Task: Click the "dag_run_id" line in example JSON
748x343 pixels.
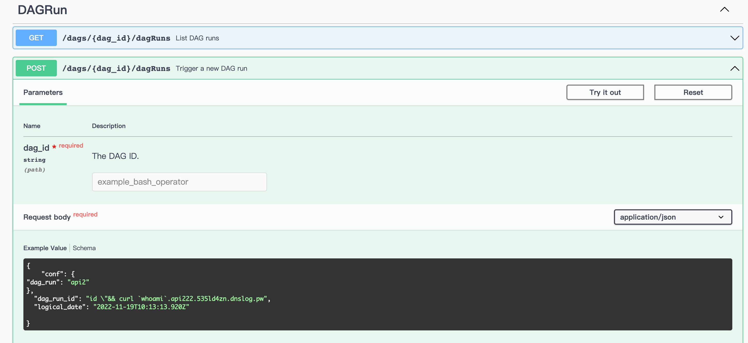Action: tap(153, 299)
